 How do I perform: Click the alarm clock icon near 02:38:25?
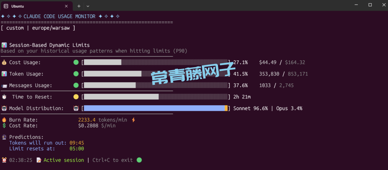(4, 160)
